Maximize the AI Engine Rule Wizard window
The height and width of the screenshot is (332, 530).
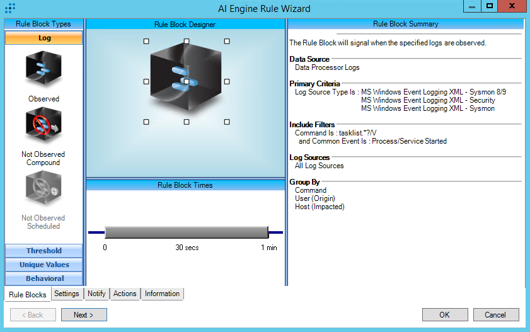coord(489,6)
